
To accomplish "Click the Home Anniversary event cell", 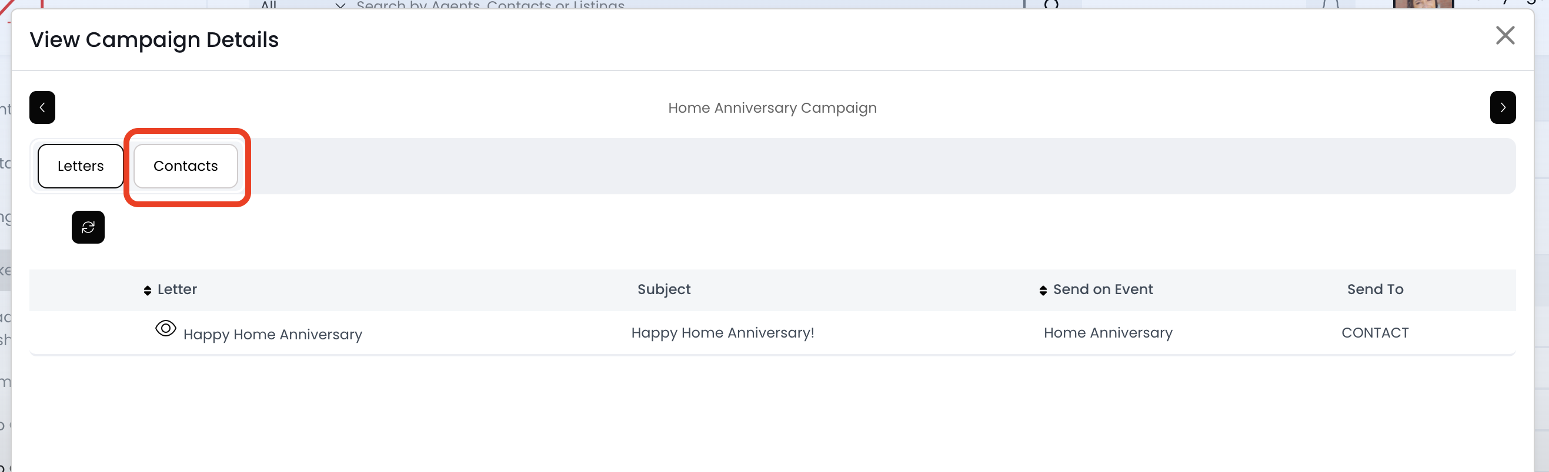I will [1107, 333].
